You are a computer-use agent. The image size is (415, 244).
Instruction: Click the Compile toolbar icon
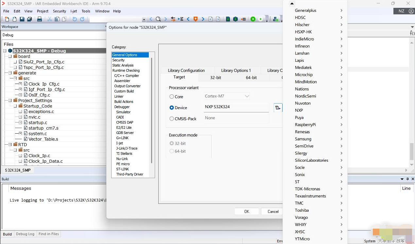point(228,19)
